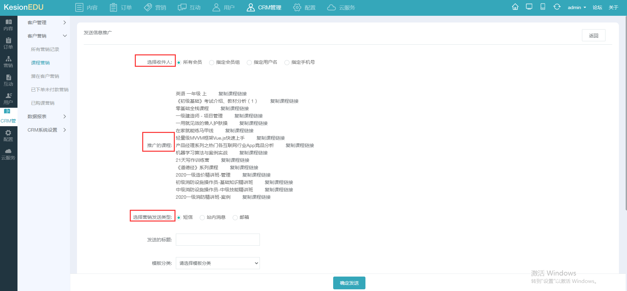The height and width of the screenshot is (291, 627).
Task: Copy course link for 在家就能练马甲线
Action: pyautogui.click(x=239, y=131)
